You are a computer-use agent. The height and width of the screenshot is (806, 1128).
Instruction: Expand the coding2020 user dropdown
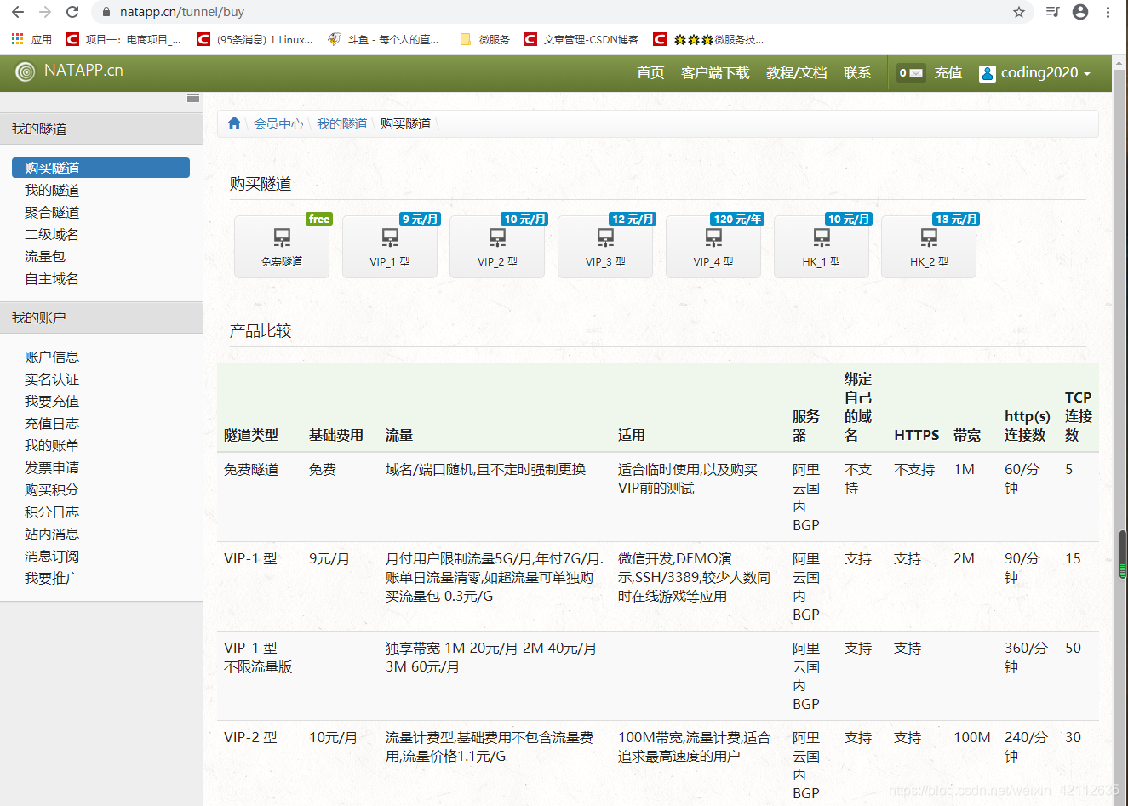tap(1035, 73)
